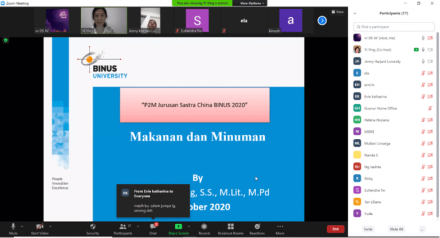Screen dimensions: 440x238
Task: Toggle Jenny Harjani Lunandy's microphone icon
Action: click(423, 61)
